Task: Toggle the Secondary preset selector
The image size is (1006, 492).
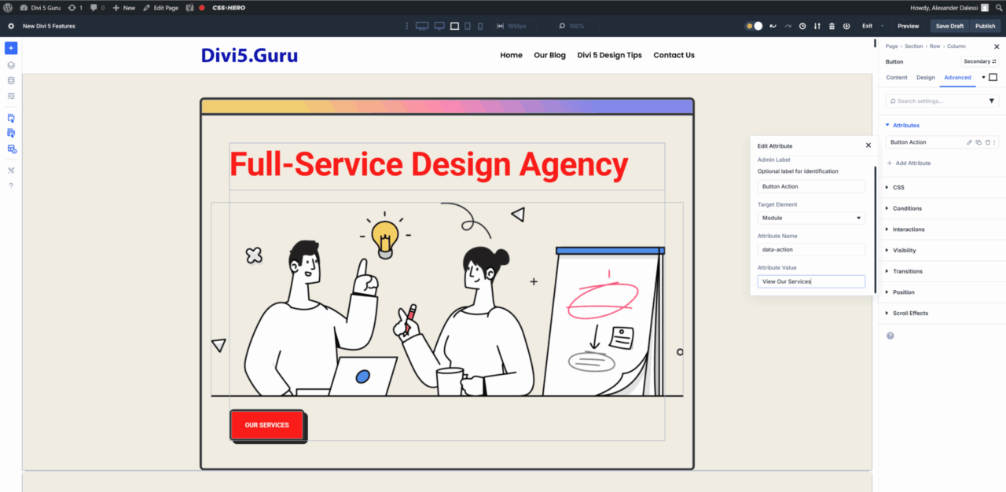Action: tap(980, 61)
